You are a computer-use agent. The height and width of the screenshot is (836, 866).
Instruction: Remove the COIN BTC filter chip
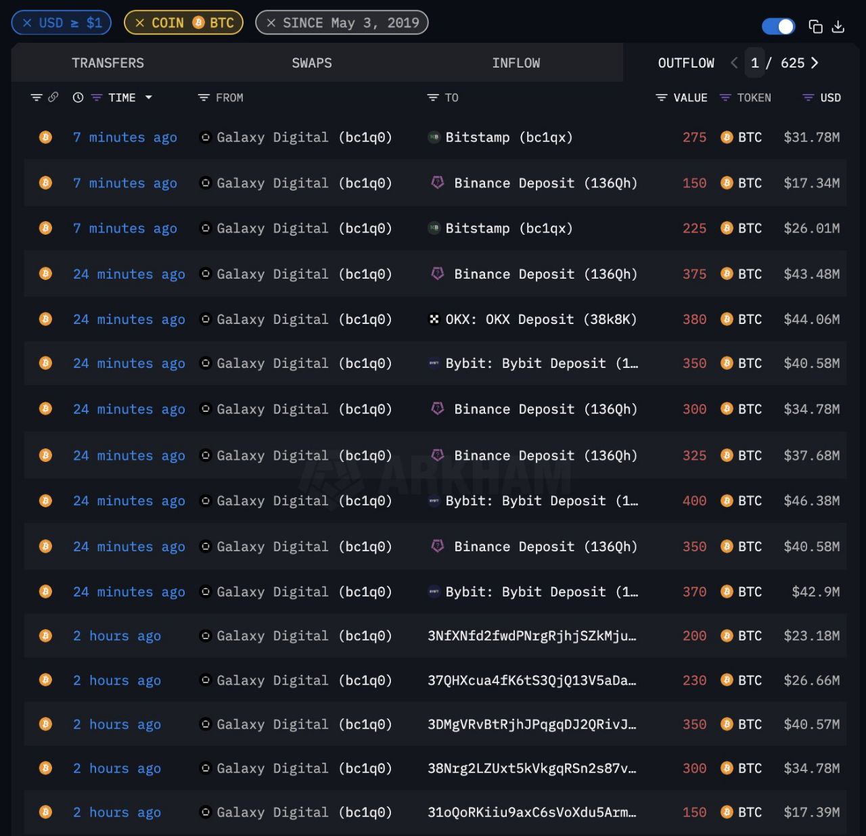pos(139,23)
